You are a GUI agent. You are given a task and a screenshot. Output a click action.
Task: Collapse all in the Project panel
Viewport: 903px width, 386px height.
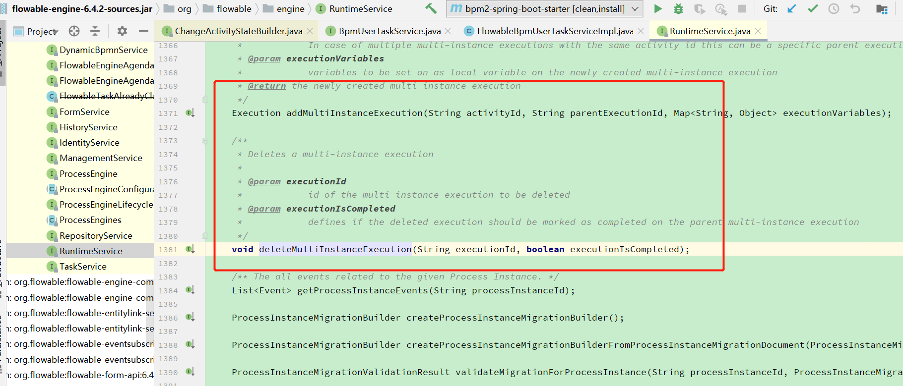click(95, 31)
